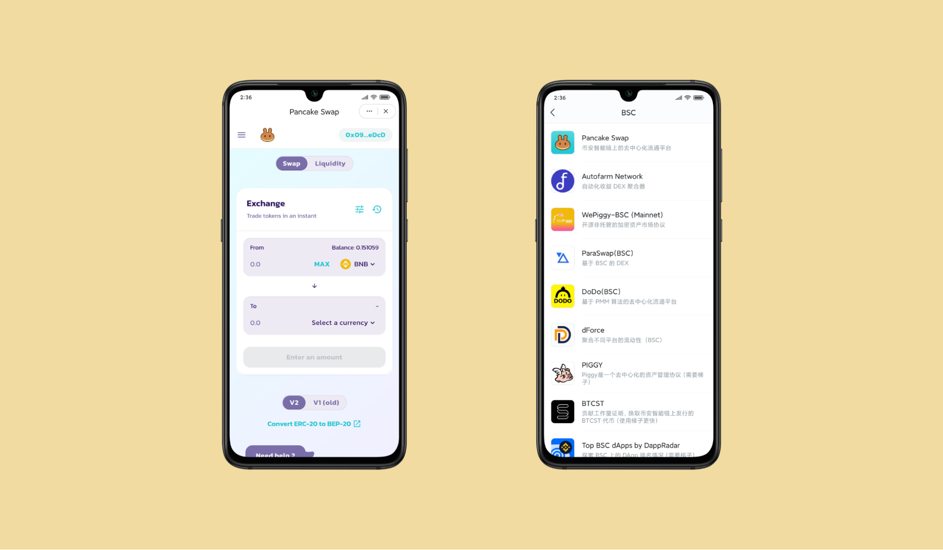The height and width of the screenshot is (550, 943).
Task: Click the Pancake Swap rabbit icon
Action: [x=267, y=134]
